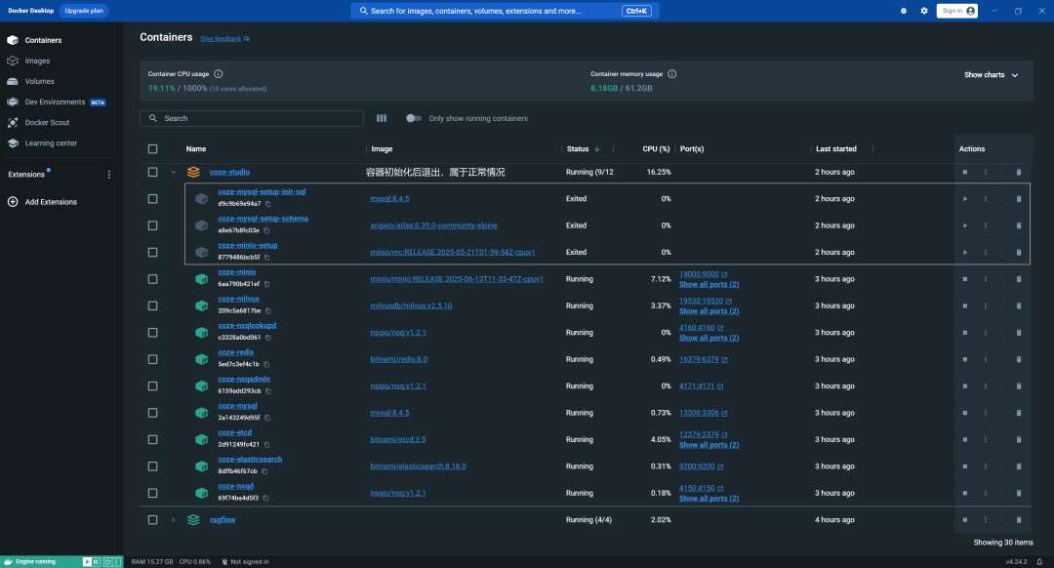The height and width of the screenshot is (568, 1054).
Task: Click the Sign in button
Action: coord(957,11)
